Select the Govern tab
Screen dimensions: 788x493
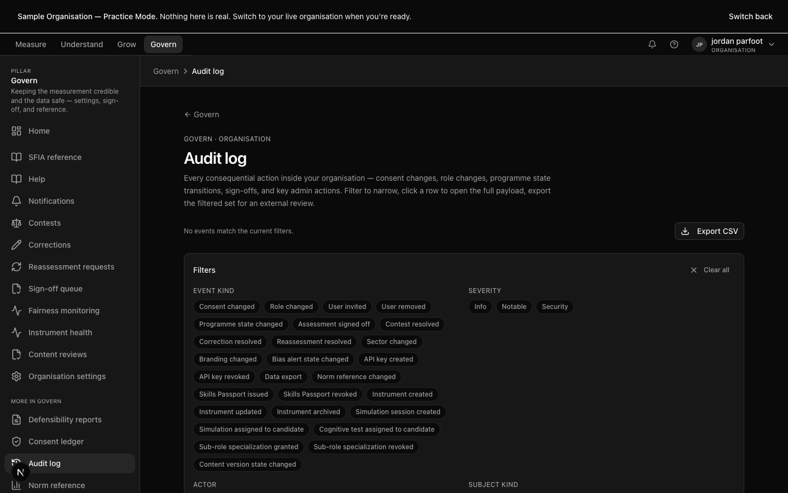coord(163,44)
